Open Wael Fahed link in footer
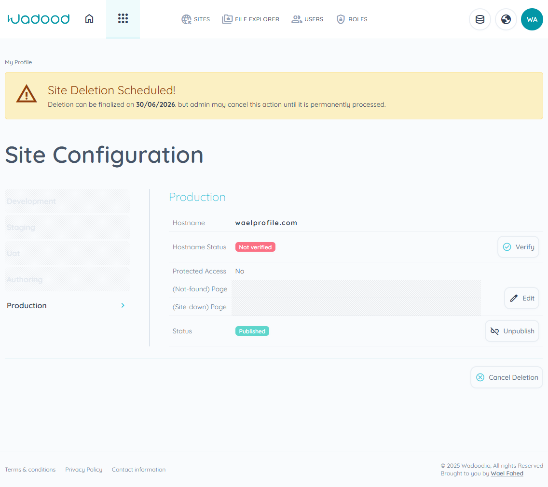 507,473
